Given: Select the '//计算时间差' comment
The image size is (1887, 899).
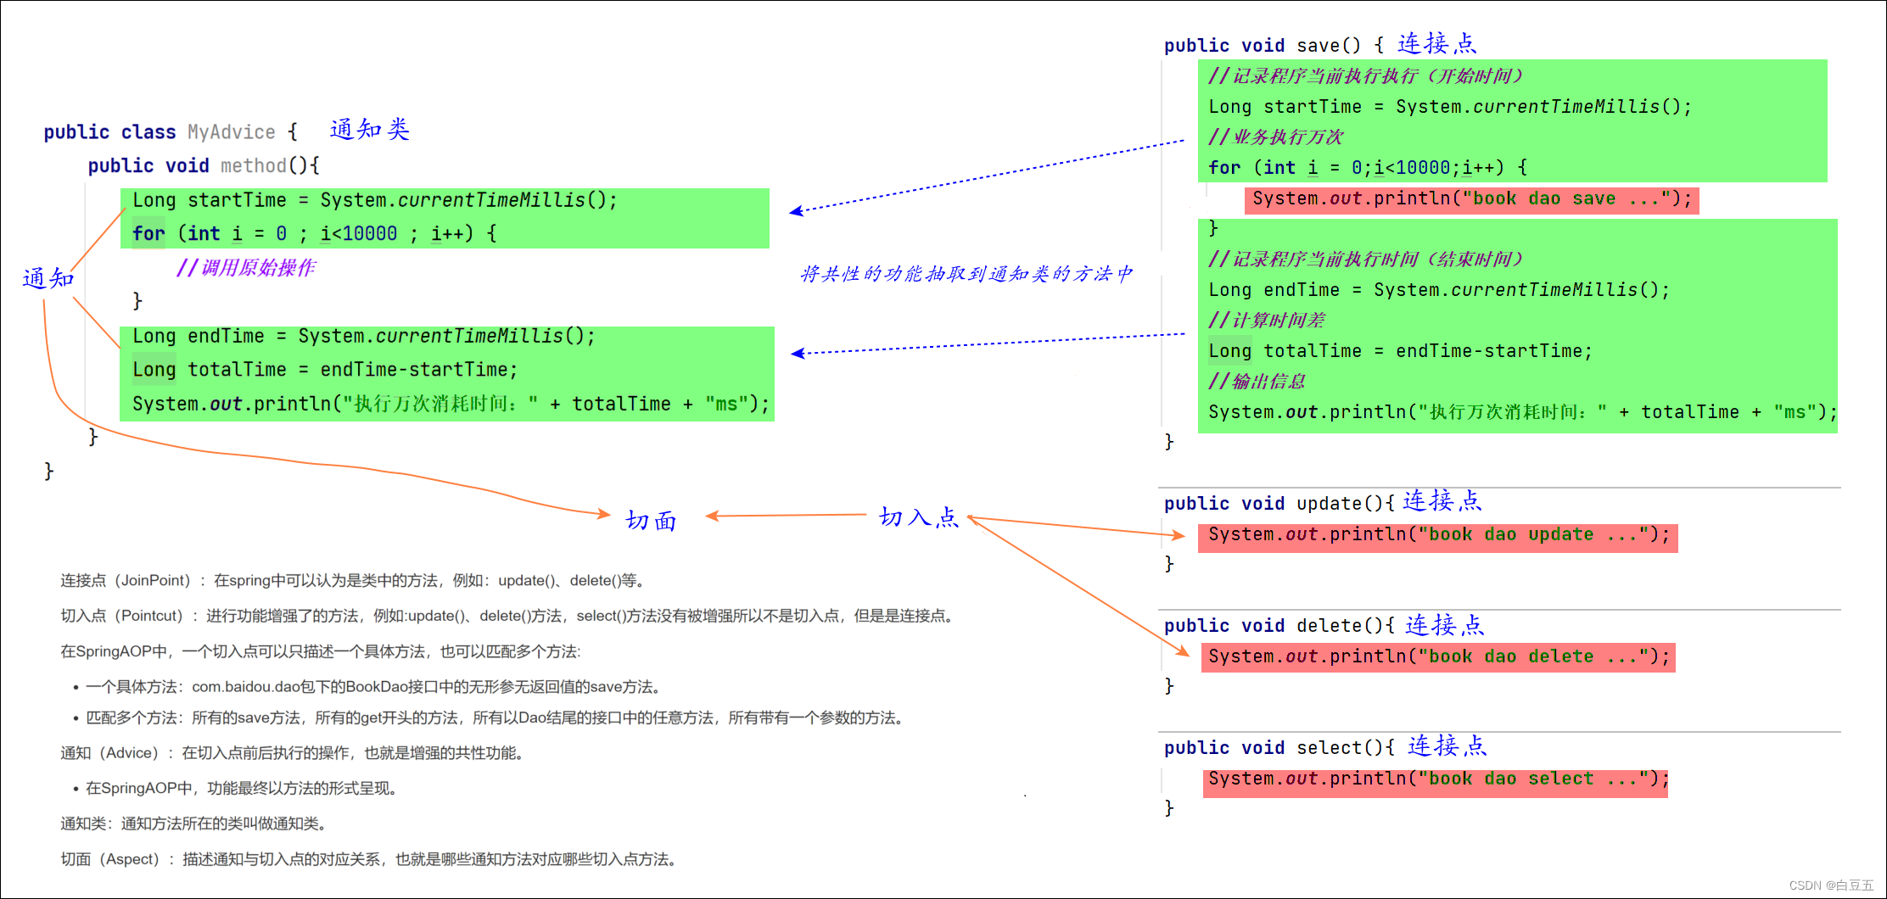Looking at the screenshot, I should (1267, 321).
